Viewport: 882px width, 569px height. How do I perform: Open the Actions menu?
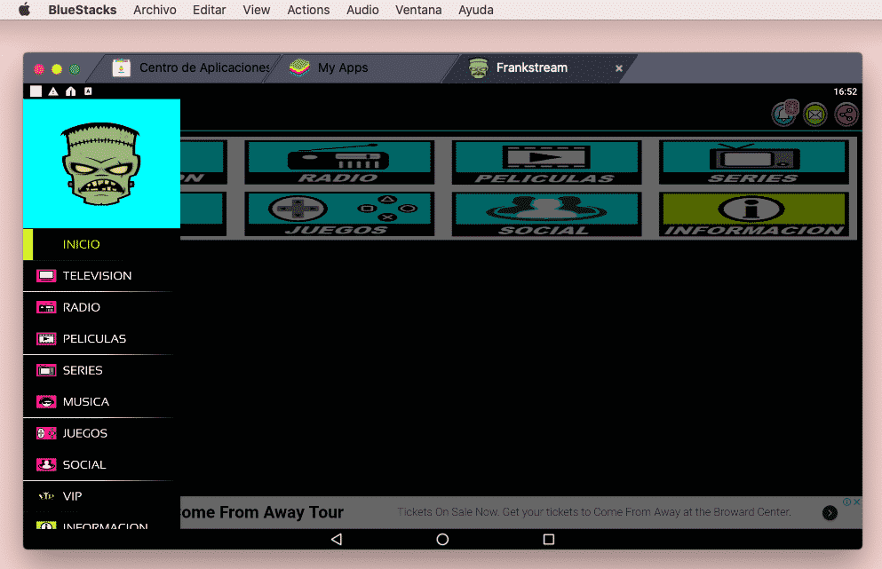tap(308, 10)
